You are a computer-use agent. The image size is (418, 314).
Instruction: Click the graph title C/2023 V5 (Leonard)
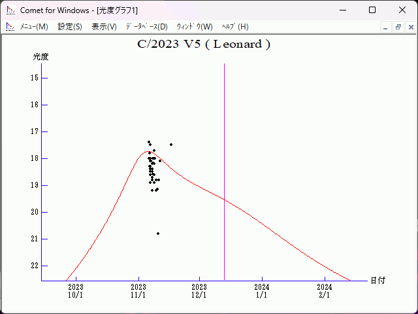point(204,44)
